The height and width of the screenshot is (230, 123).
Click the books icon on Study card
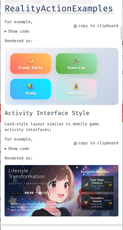(31, 87)
